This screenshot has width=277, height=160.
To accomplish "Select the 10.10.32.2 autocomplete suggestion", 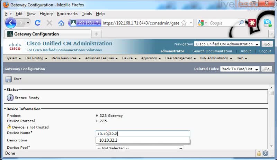I will (x=143, y=140).
